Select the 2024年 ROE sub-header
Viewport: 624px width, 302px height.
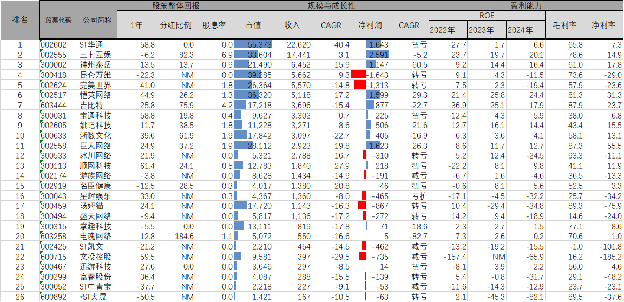click(x=526, y=30)
